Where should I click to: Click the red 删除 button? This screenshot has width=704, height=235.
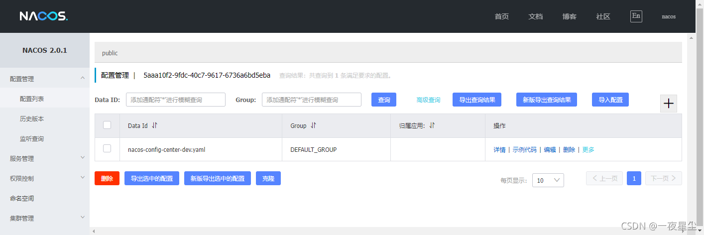(107, 178)
